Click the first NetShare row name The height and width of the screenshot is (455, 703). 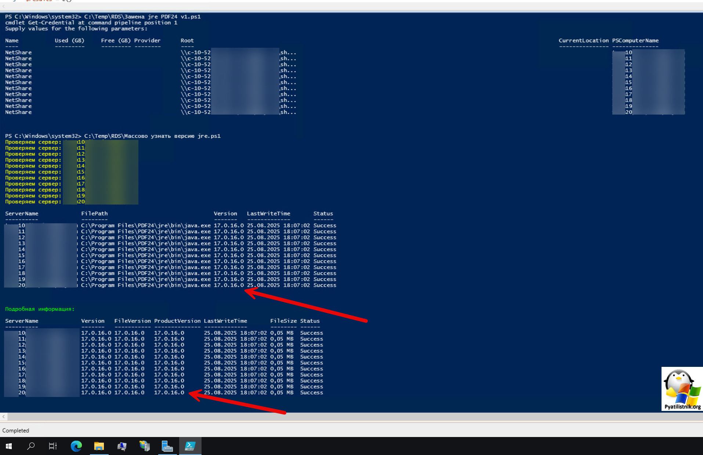coord(18,53)
